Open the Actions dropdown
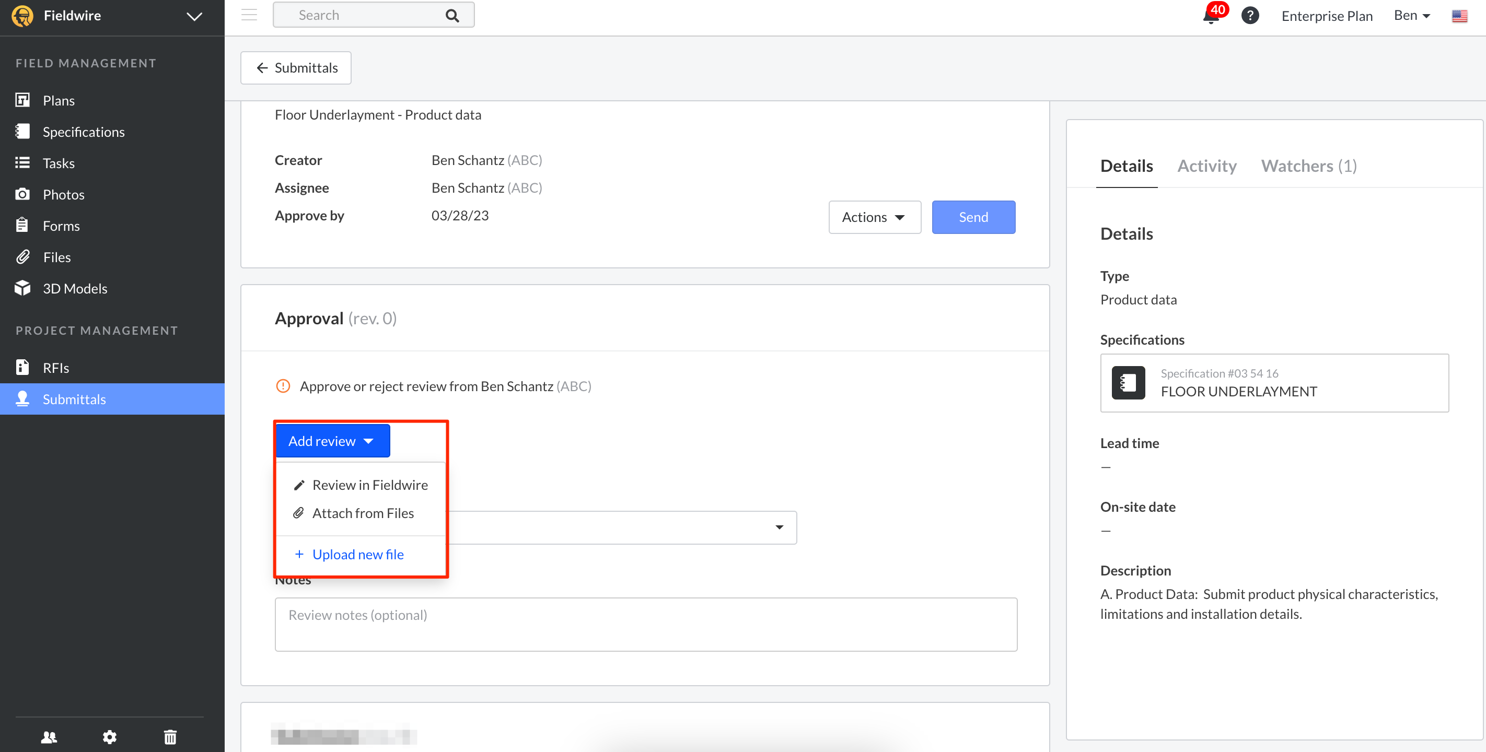This screenshot has width=1486, height=752. pyautogui.click(x=875, y=217)
